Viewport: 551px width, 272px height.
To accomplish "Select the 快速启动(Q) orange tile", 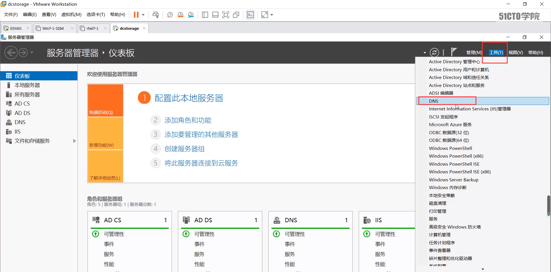I will (105, 100).
